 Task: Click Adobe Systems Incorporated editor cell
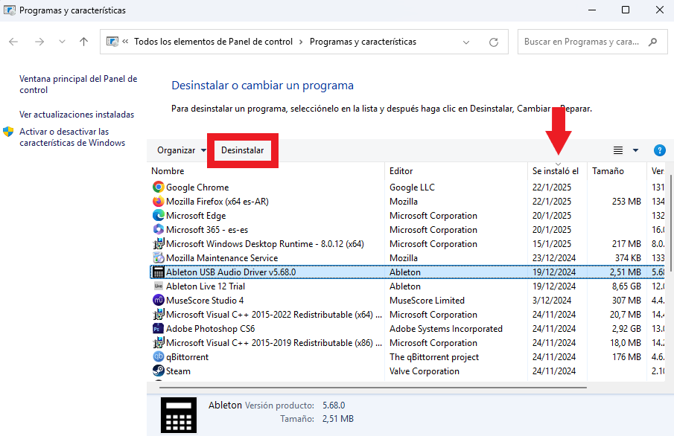[446, 329]
